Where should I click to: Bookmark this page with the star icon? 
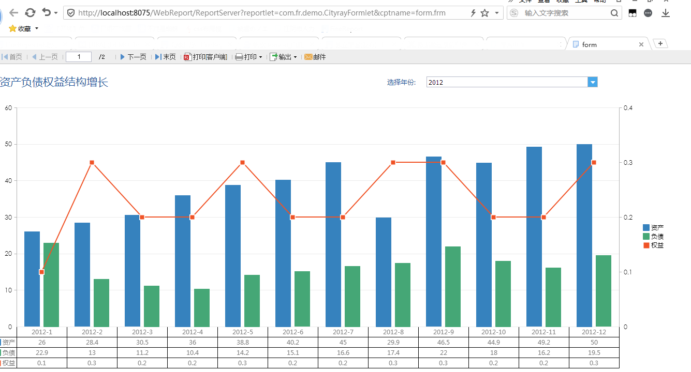[x=484, y=13]
